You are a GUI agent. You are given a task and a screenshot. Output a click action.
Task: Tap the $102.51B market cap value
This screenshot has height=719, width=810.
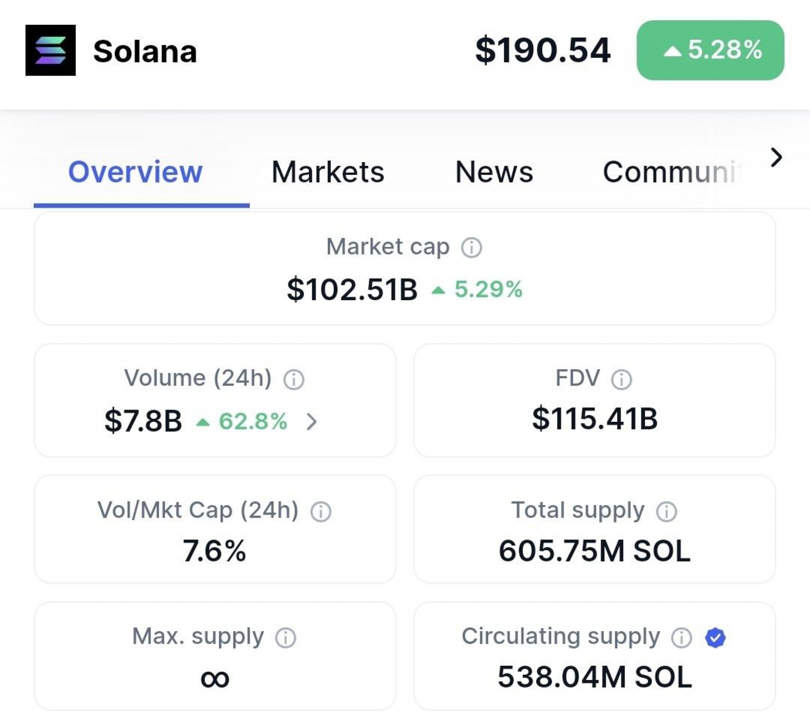click(352, 290)
